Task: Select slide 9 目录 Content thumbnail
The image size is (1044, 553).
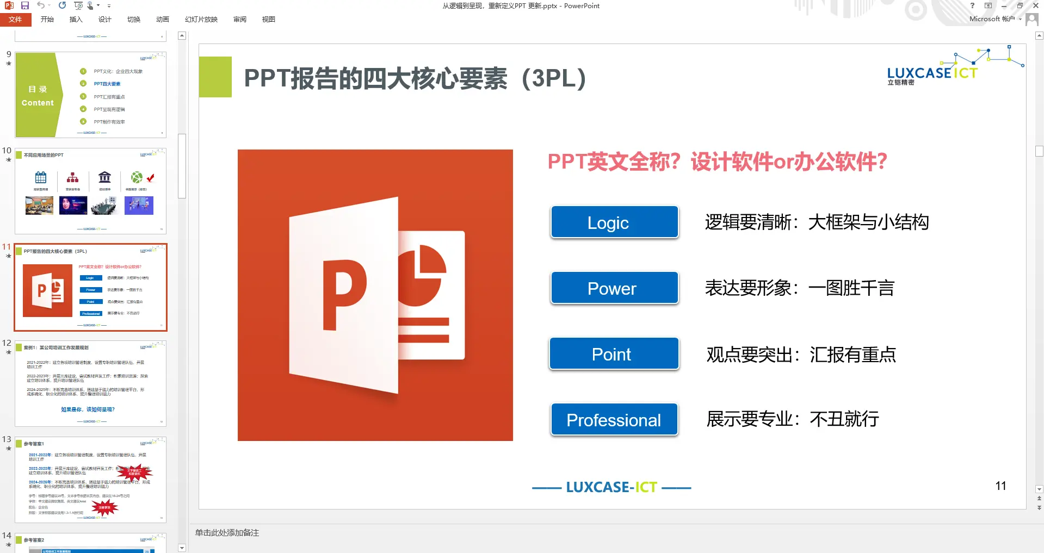Action: coord(90,95)
